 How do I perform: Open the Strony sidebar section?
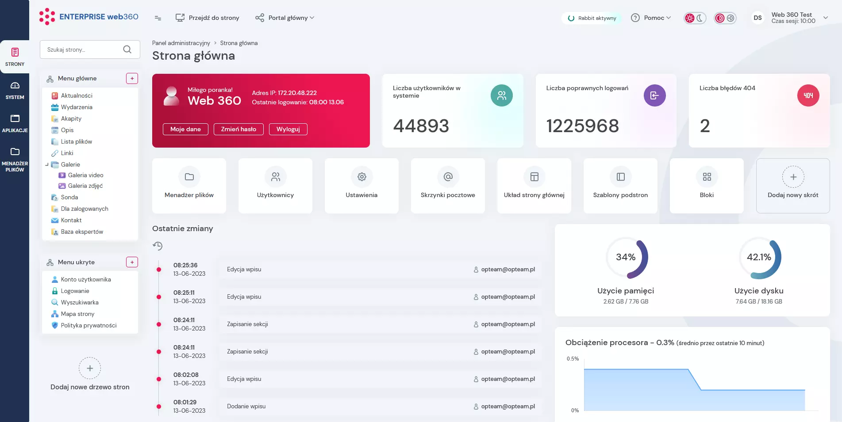(x=15, y=57)
